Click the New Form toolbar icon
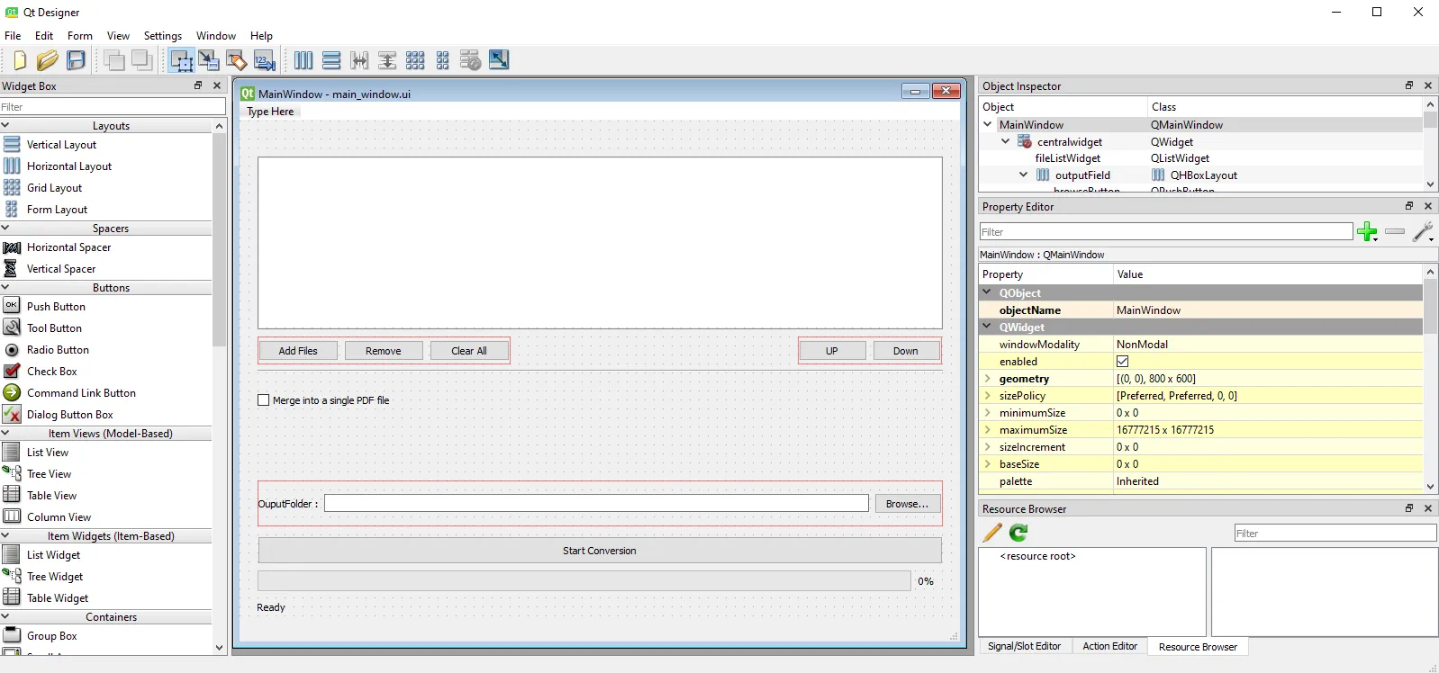 20,60
